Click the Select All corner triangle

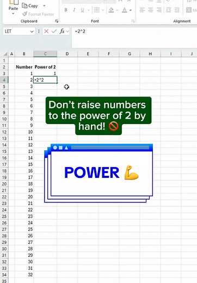tap(5, 54)
